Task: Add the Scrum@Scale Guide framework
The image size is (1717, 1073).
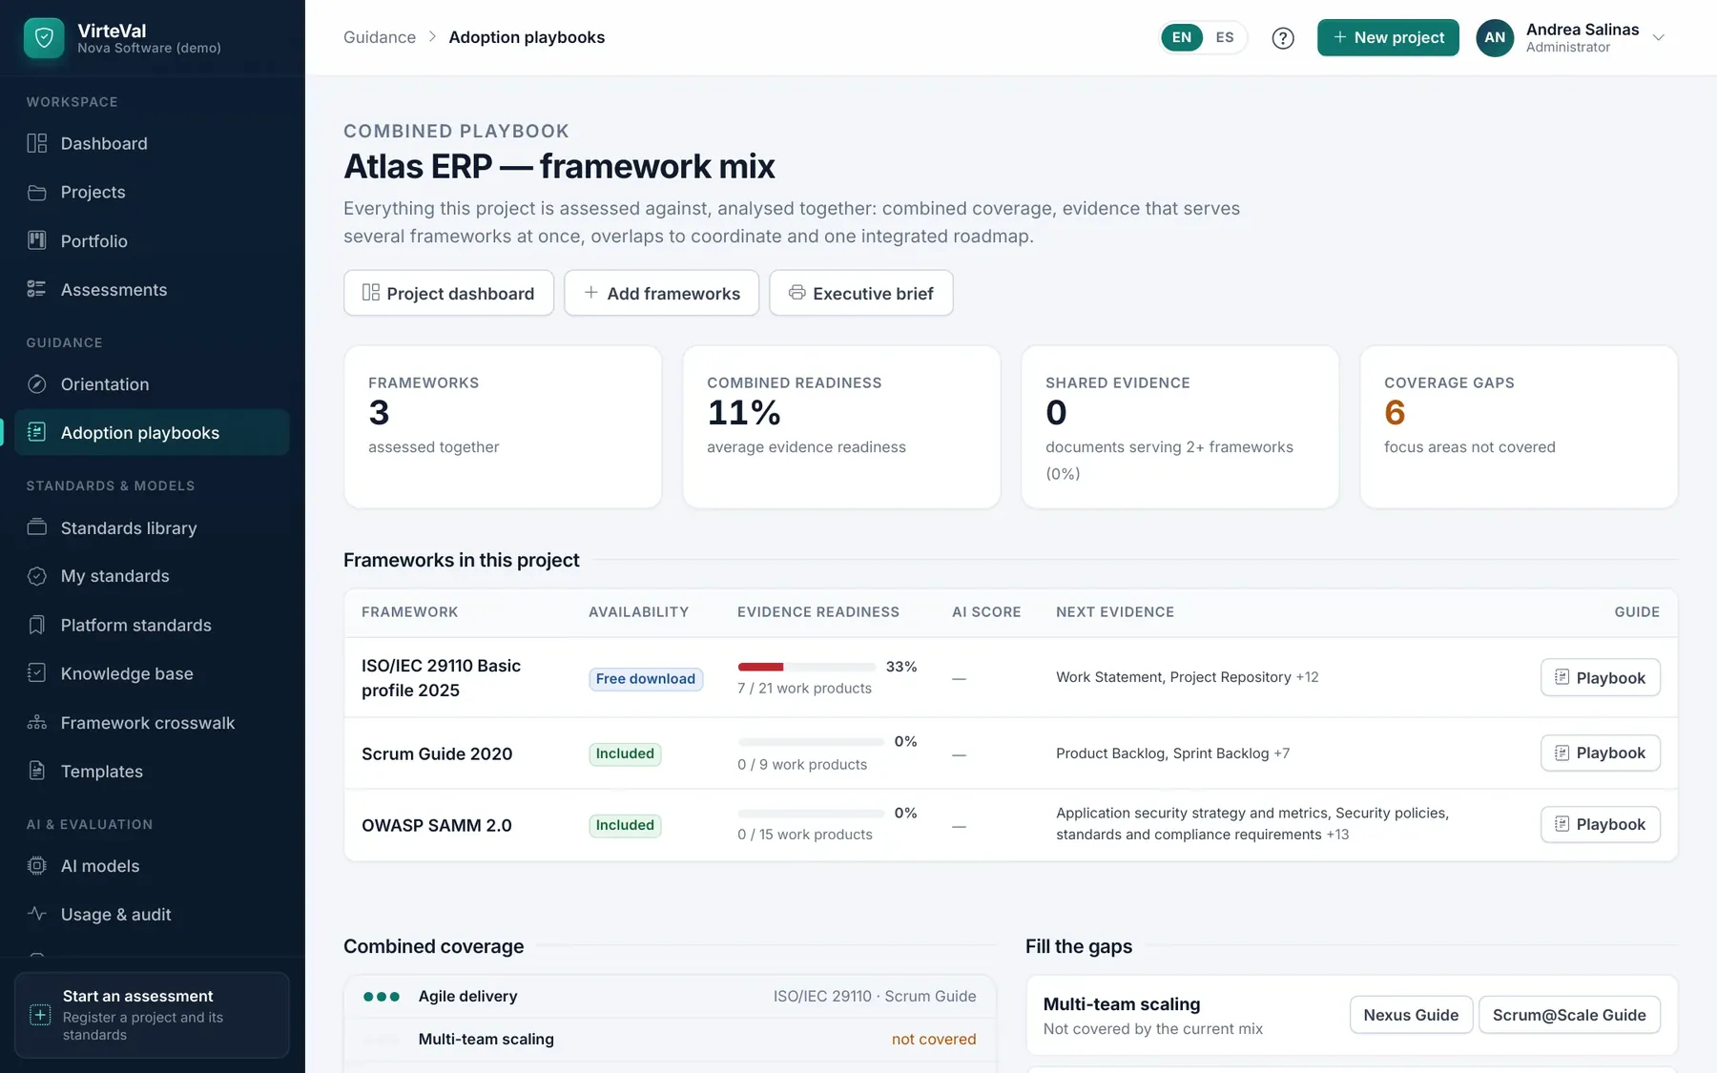Action: click(1569, 1015)
